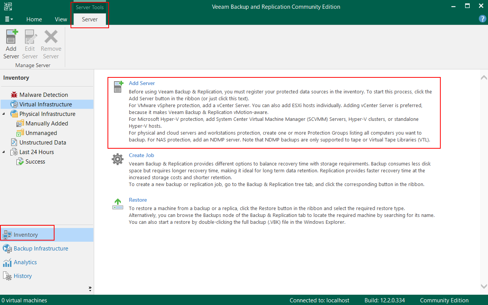The height and width of the screenshot is (305, 488).
Task: Click the Last 24 Hours gear icon
Action: 14,152
